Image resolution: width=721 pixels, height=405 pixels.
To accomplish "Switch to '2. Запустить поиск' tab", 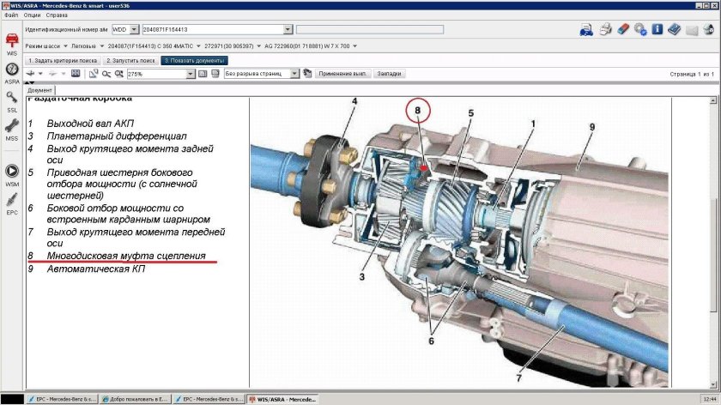I will tap(130, 61).
